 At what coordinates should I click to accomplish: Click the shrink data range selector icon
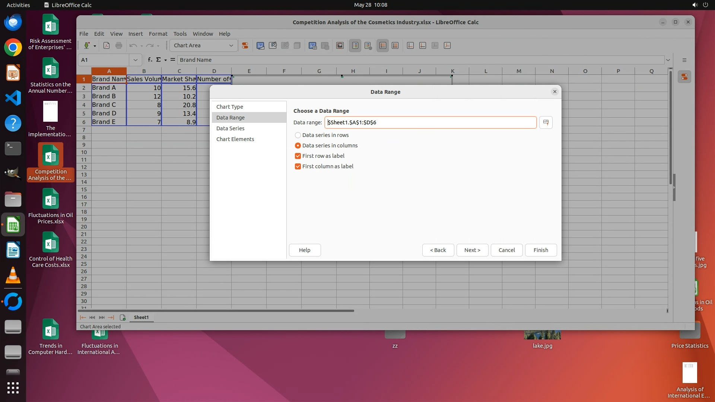coord(546,122)
